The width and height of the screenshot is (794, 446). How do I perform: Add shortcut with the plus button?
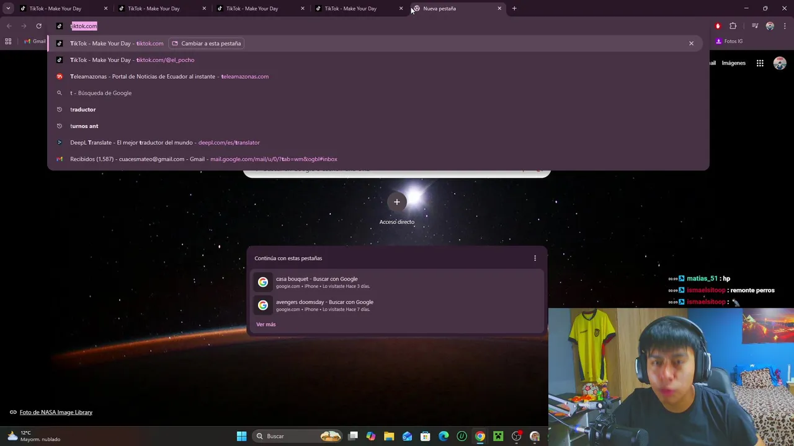397,202
